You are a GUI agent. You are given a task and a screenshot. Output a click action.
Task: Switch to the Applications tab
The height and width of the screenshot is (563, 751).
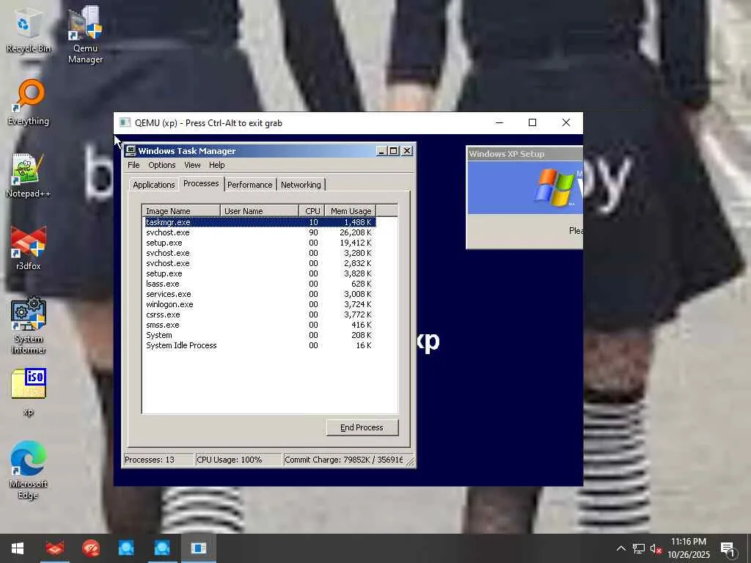[154, 185]
